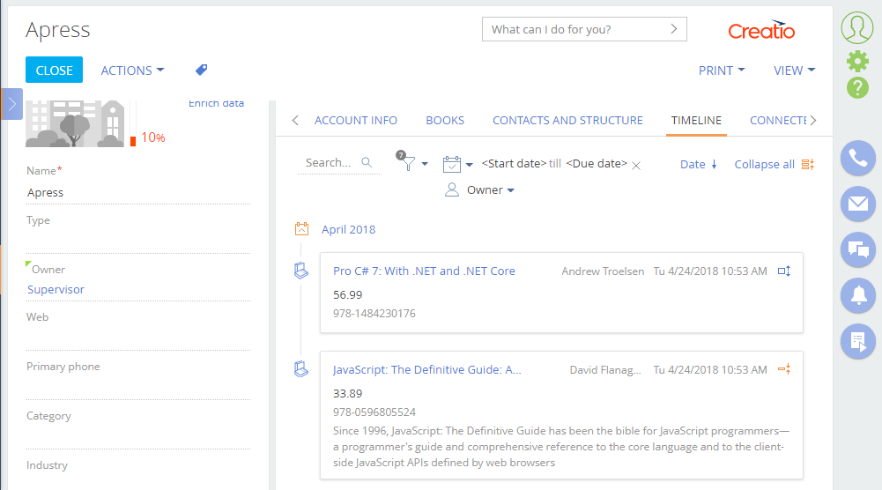Click book icon beside JavaScript guide

click(301, 369)
